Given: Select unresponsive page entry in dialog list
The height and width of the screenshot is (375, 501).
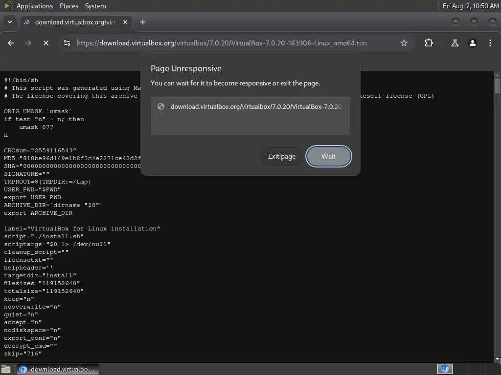Looking at the screenshot, I should click(250, 106).
